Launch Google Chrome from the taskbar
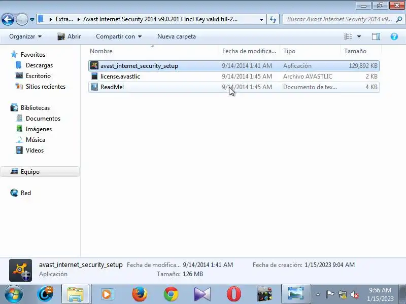This screenshot has height=304, width=406. coord(171,294)
